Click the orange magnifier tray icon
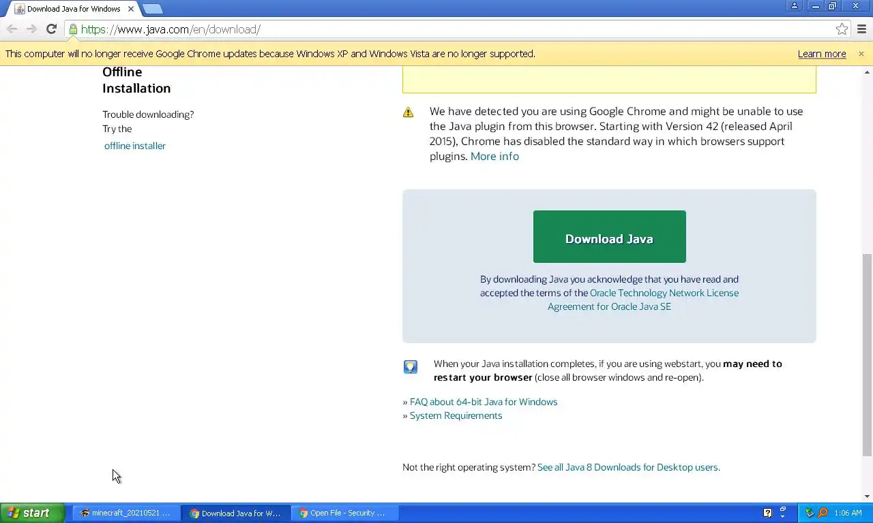 [823, 513]
